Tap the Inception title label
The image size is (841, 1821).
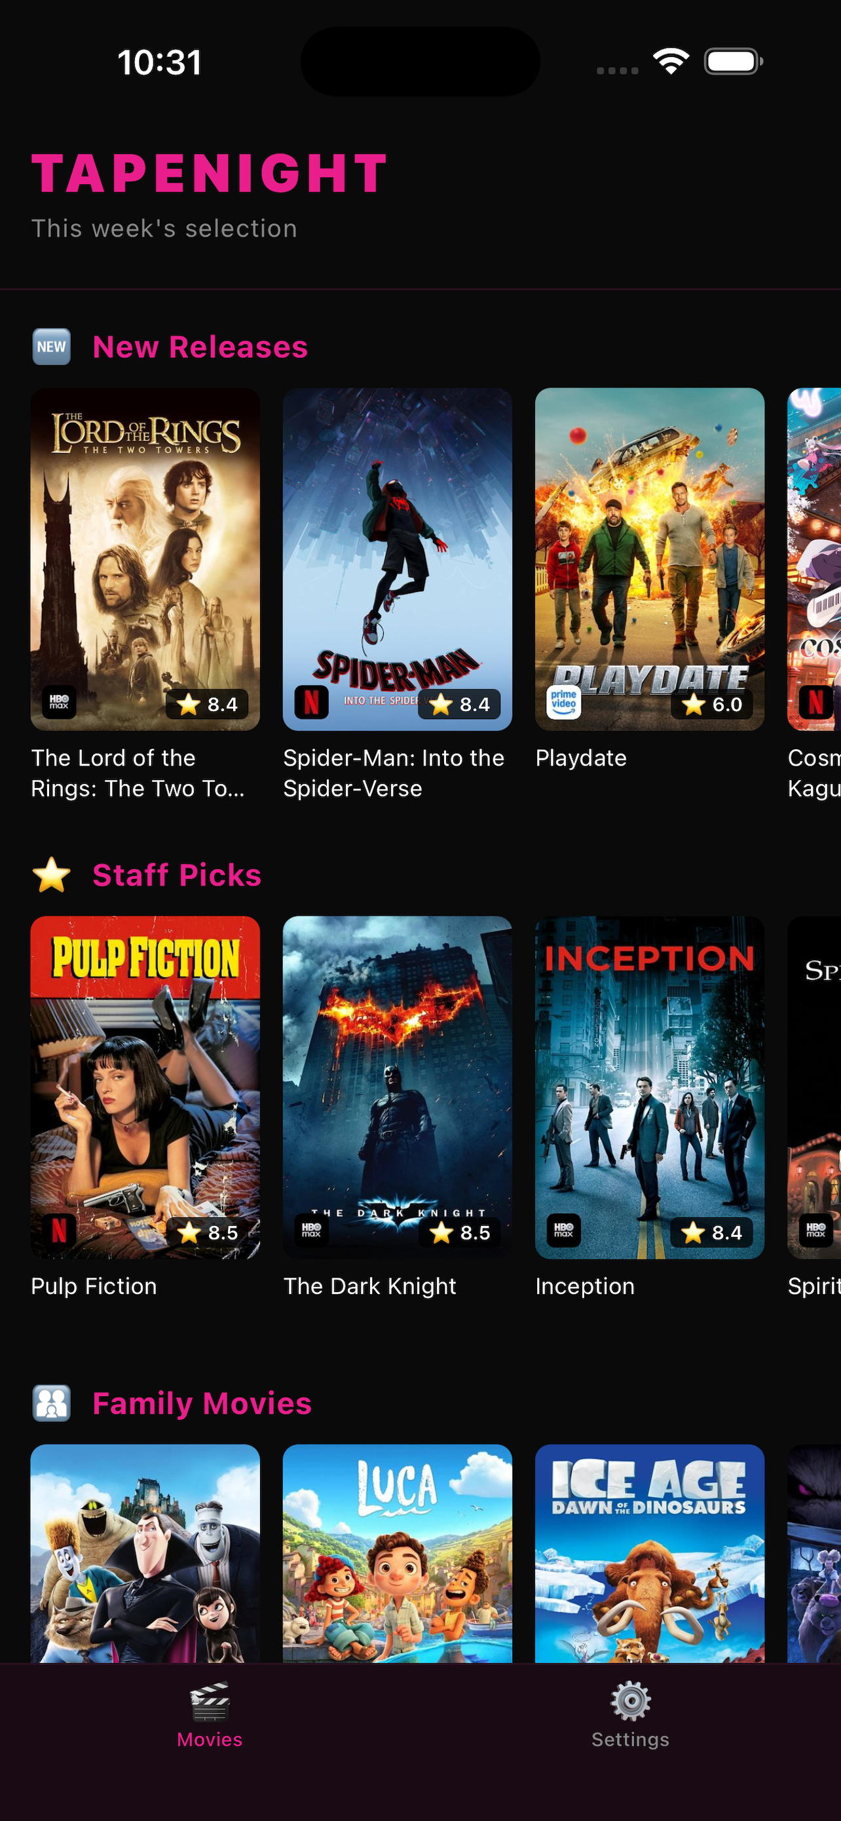(585, 1286)
